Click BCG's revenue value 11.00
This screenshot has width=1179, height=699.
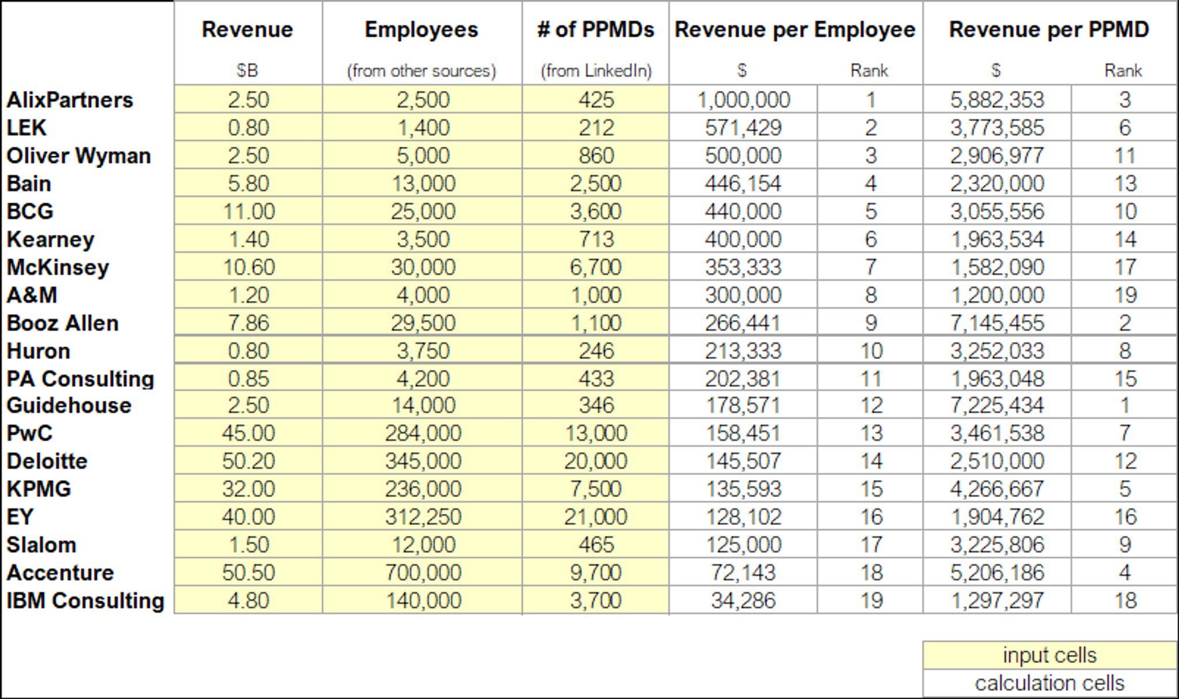pos(248,211)
